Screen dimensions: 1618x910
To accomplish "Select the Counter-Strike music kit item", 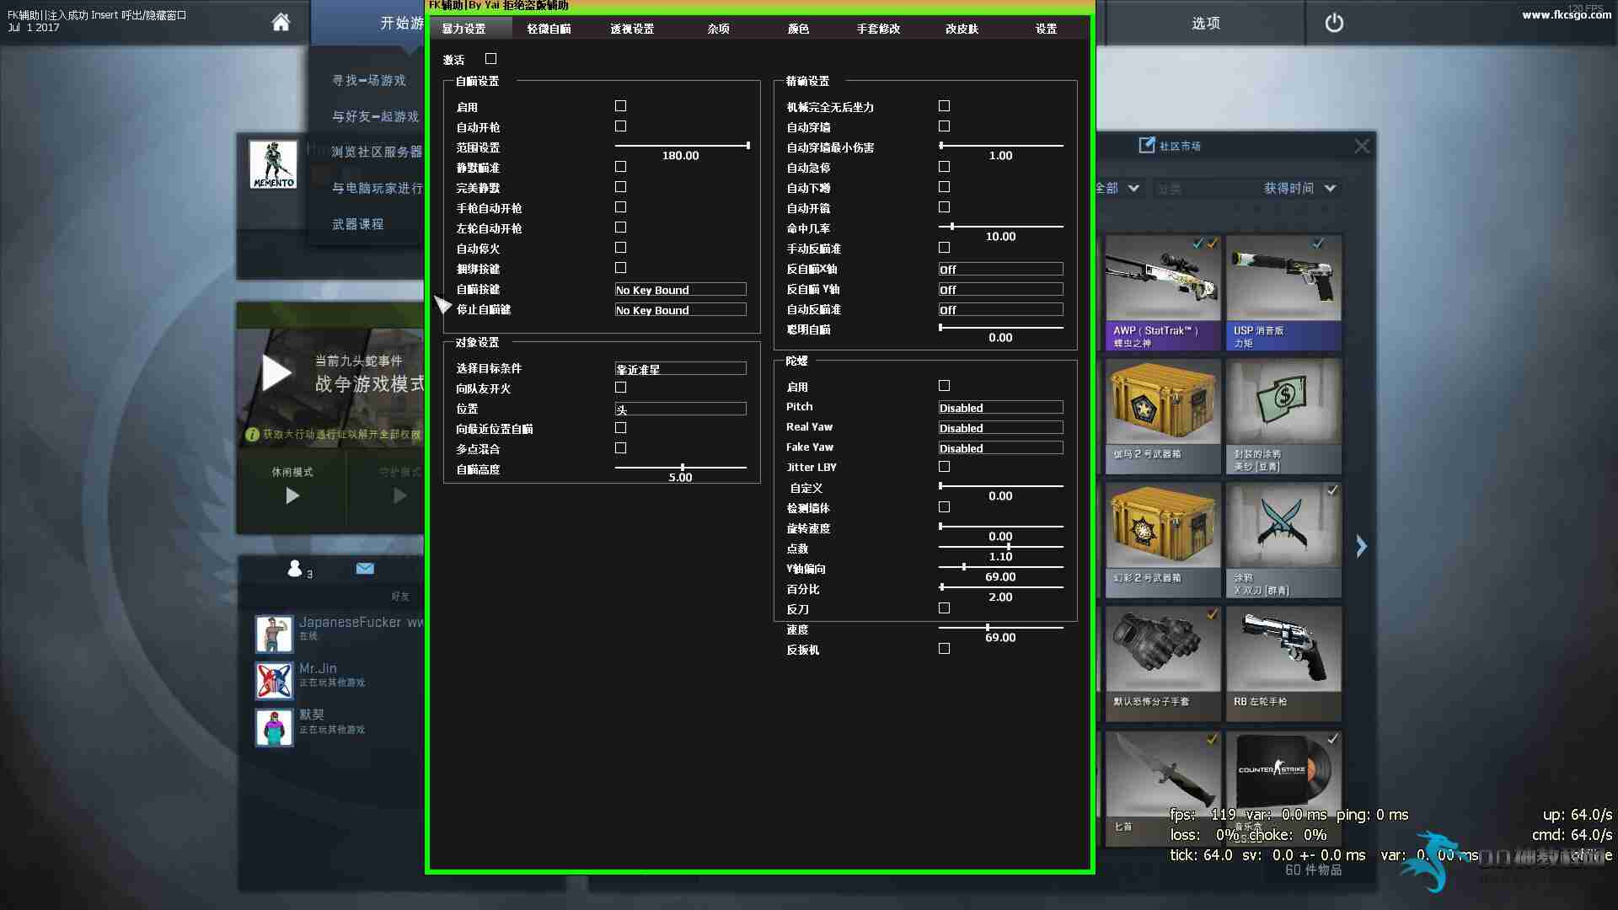I will pyautogui.click(x=1283, y=788).
